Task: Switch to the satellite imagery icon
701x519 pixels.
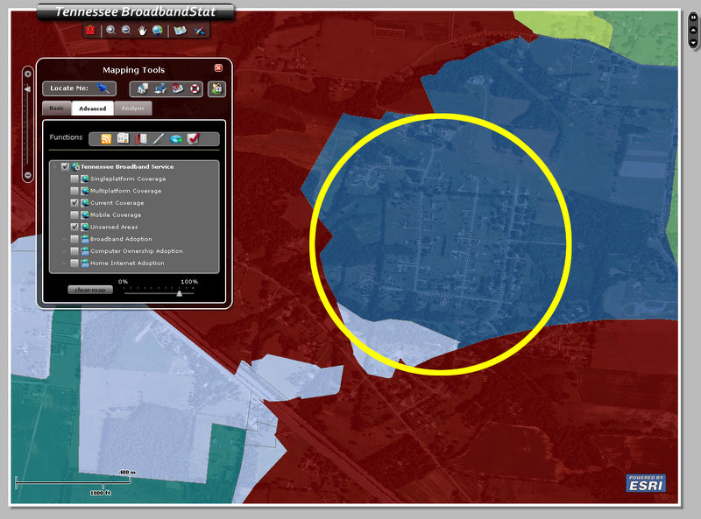Action: coord(200,31)
